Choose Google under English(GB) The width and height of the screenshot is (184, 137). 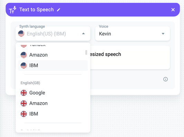coord(53,93)
